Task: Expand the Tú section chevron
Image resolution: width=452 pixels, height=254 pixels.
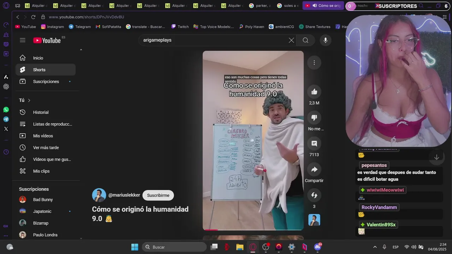Action: click(29, 101)
